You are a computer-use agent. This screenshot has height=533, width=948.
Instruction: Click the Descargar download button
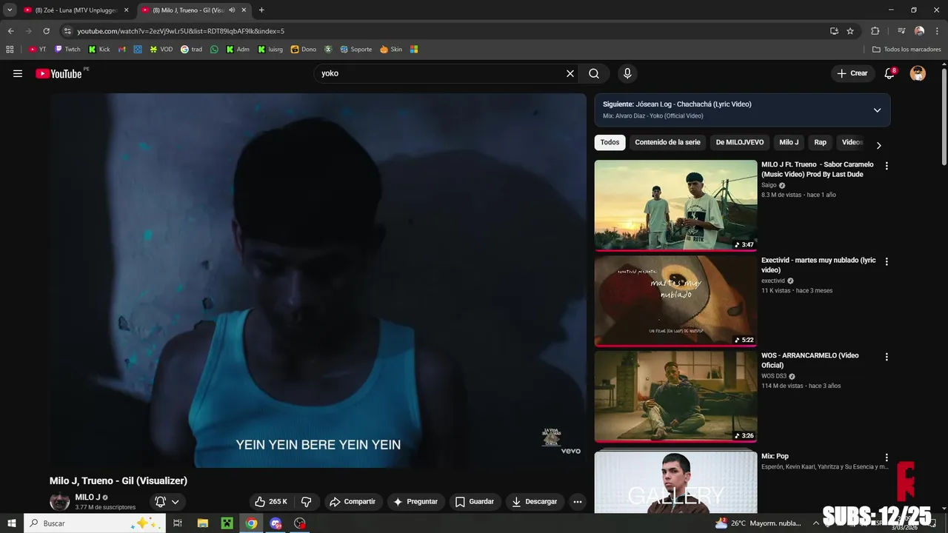(535, 502)
